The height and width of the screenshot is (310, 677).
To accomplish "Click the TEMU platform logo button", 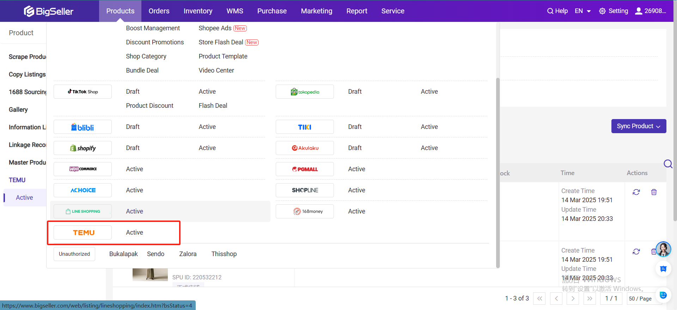I will (83, 232).
